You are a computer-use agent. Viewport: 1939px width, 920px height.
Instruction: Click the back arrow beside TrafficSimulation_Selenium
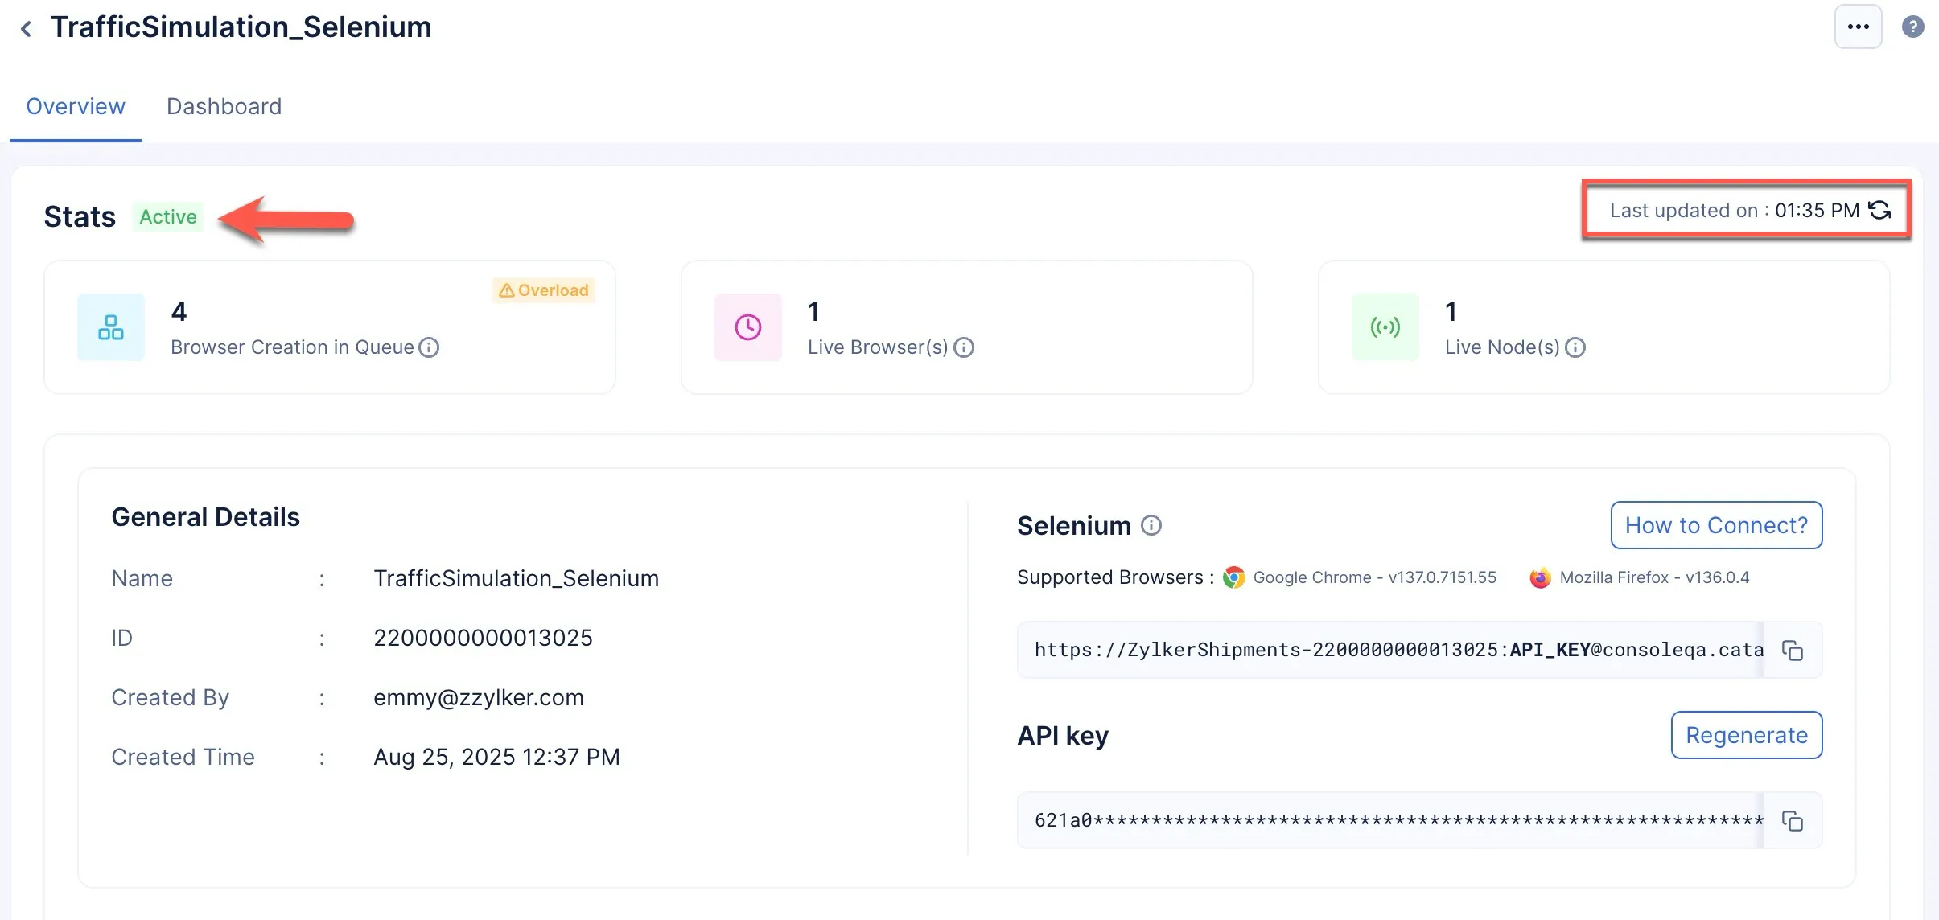click(x=26, y=29)
